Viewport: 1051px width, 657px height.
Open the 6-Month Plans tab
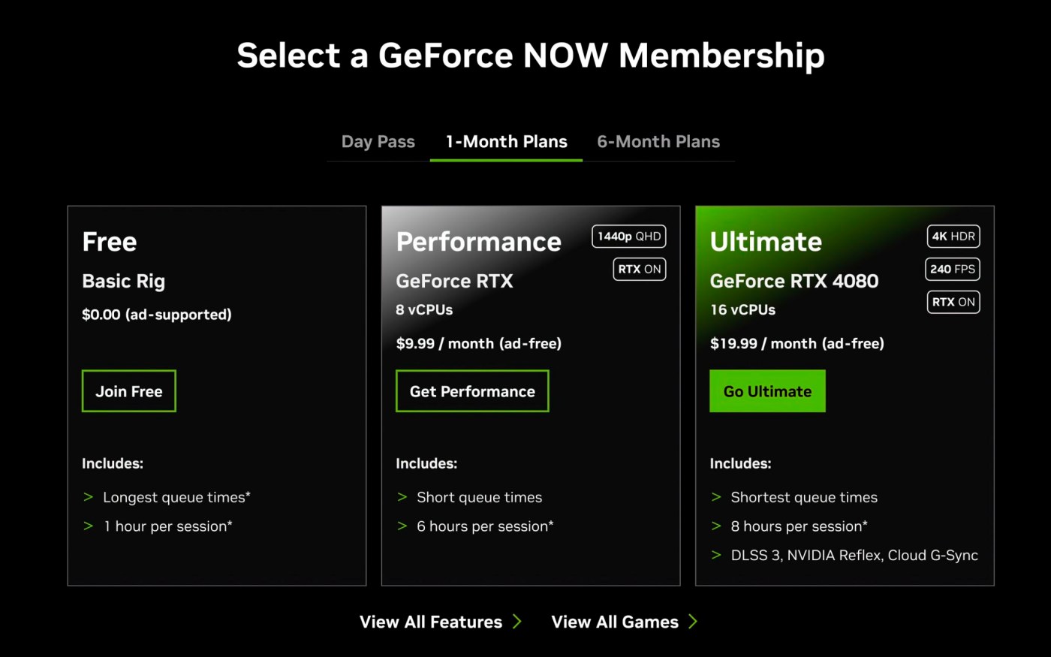pos(658,142)
